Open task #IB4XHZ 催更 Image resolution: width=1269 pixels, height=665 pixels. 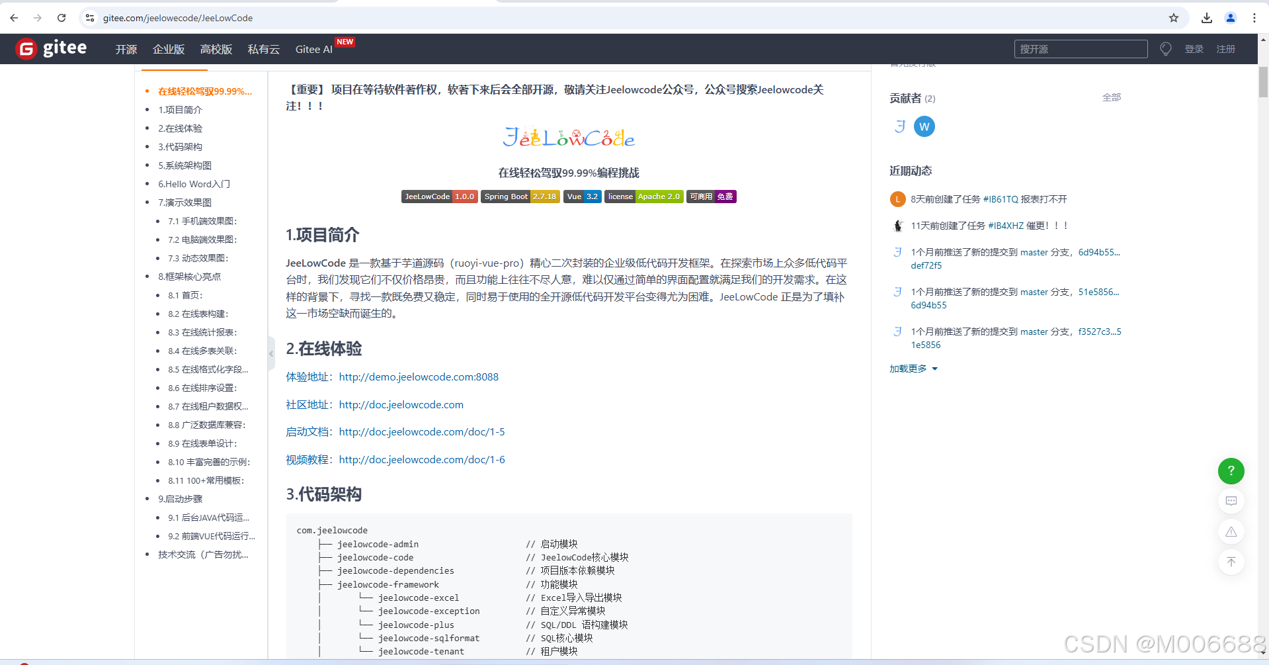1028,226
